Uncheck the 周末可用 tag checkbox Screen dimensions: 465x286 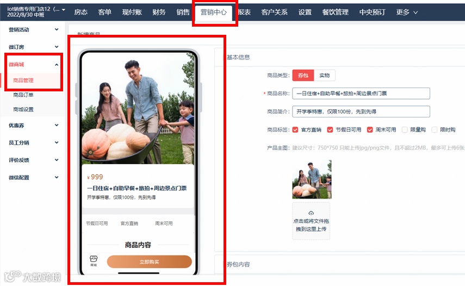click(369, 129)
